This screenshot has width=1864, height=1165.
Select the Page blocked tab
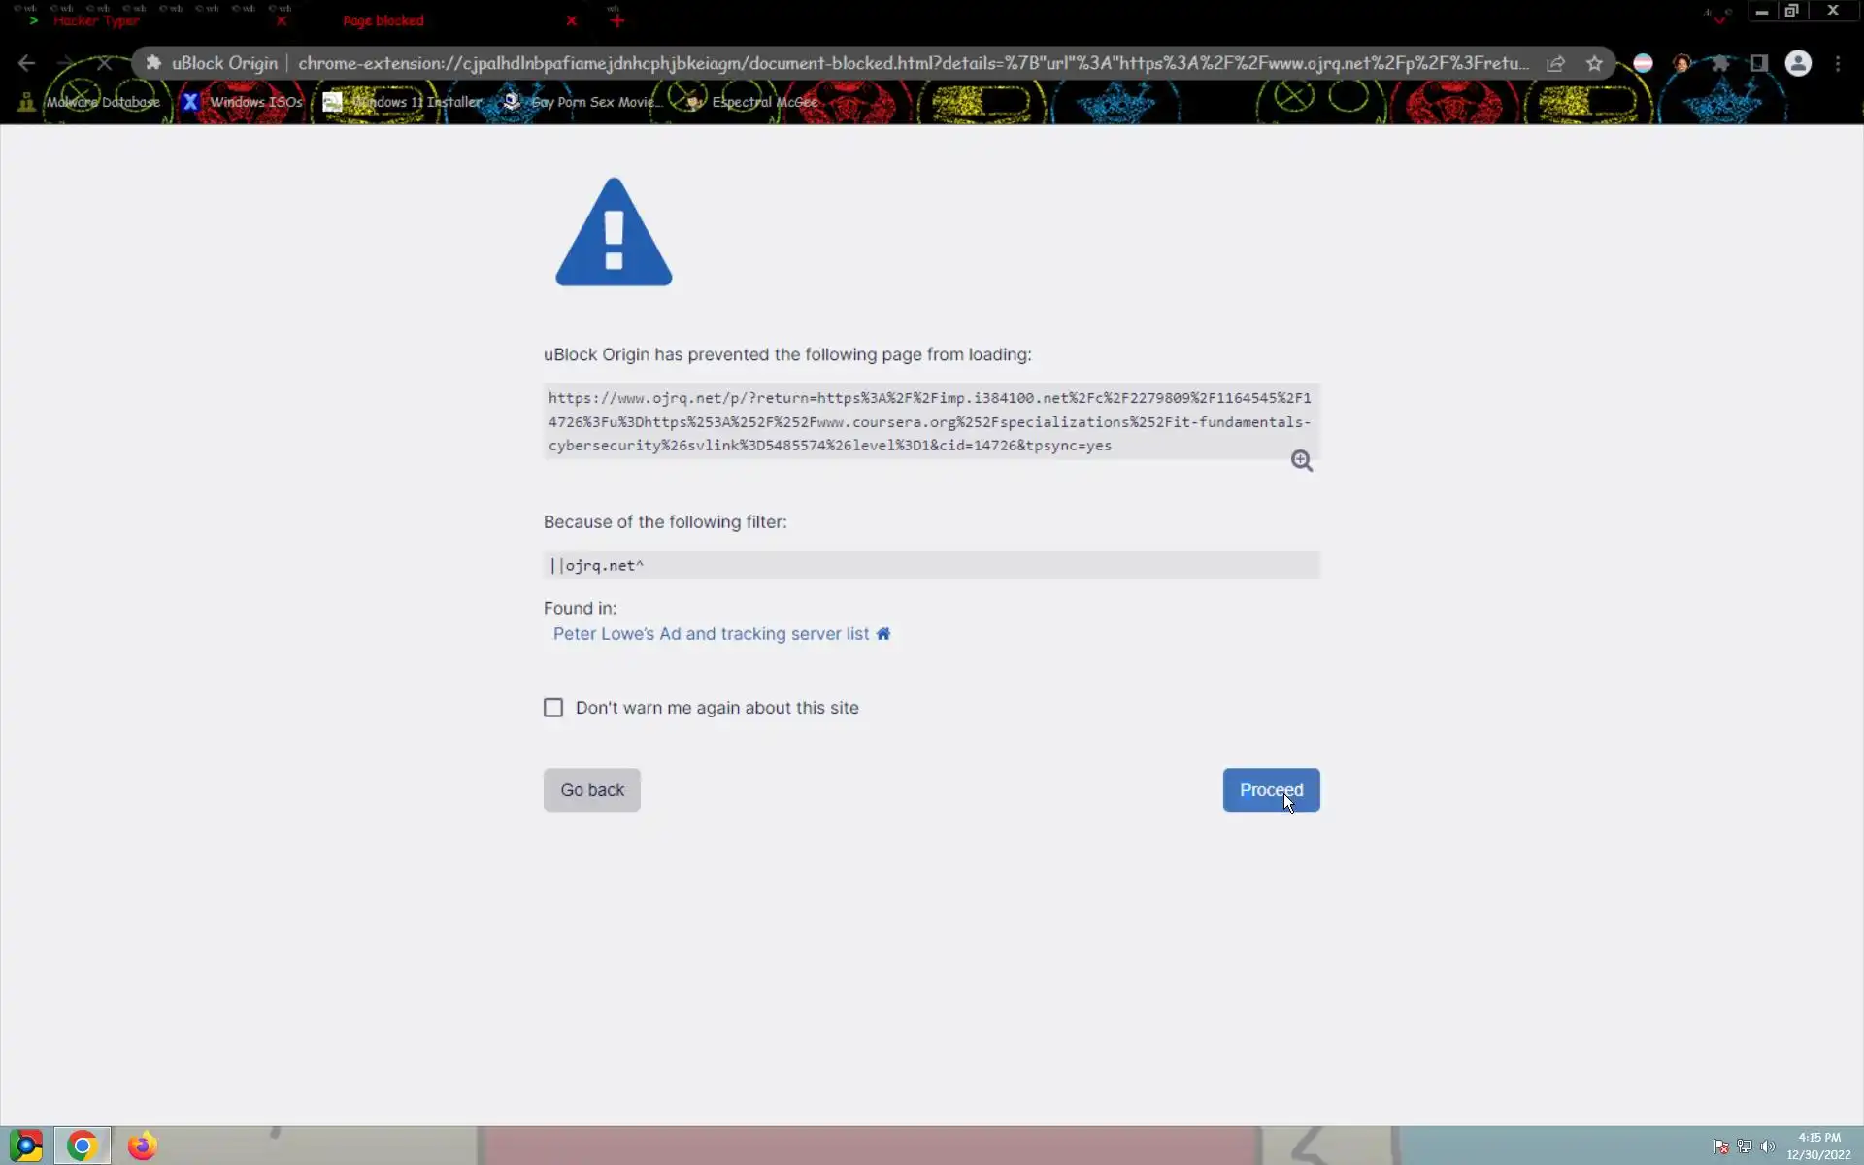coord(383,20)
